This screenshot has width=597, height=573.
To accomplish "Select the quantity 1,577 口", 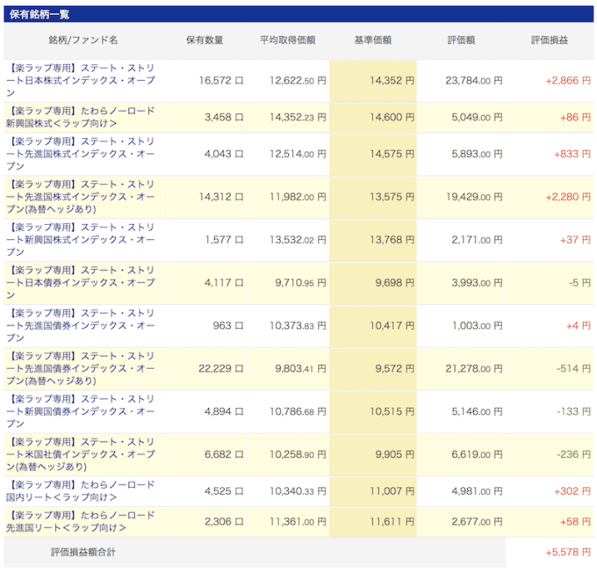I will click(224, 239).
